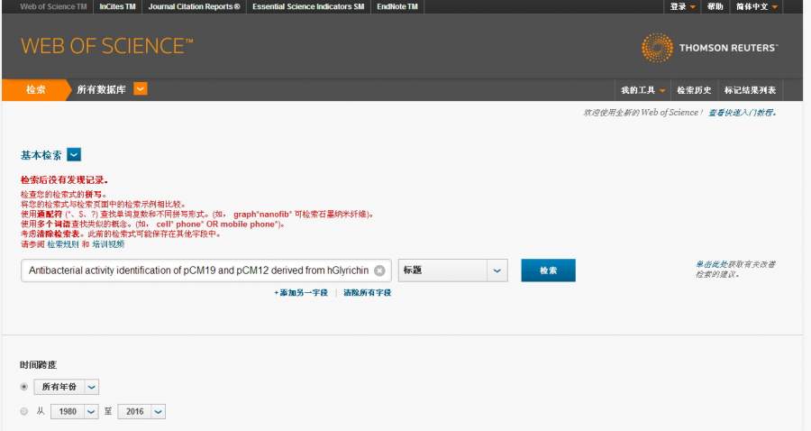Open the 培训视频 training video link
The width and height of the screenshot is (811, 431).
108,244
